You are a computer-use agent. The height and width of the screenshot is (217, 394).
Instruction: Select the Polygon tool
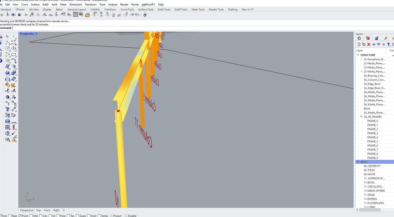tap(8, 61)
